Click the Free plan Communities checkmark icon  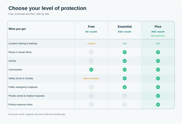tap(91, 70)
